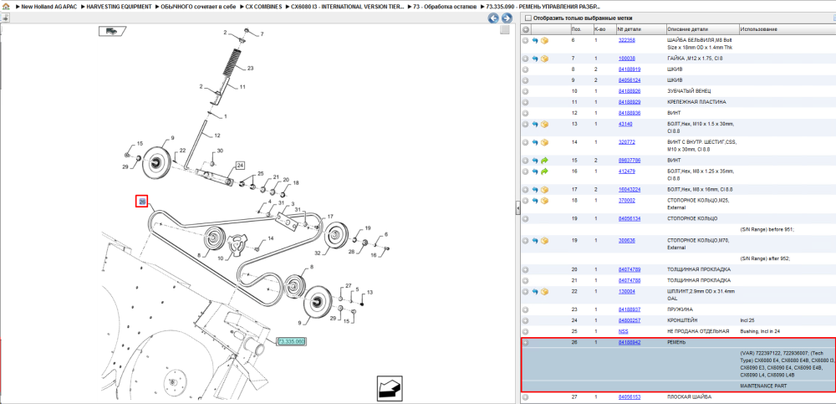Open NSS link on row 25
The height and width of the screenshot is (404, 836).
coord(623,331)
